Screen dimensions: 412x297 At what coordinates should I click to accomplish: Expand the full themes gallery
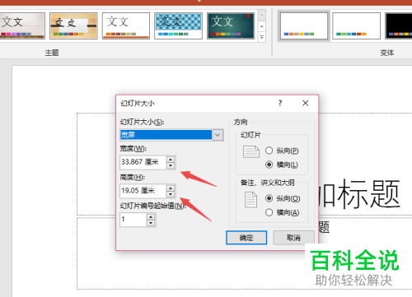click(262, 37)
